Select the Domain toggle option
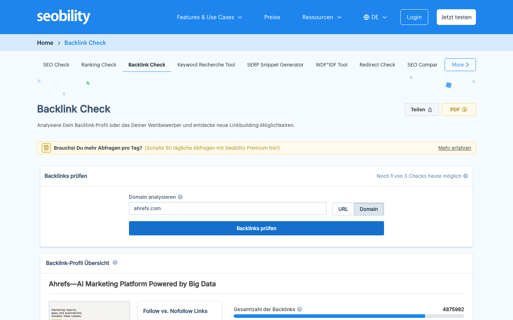 [x=369, y=209]
